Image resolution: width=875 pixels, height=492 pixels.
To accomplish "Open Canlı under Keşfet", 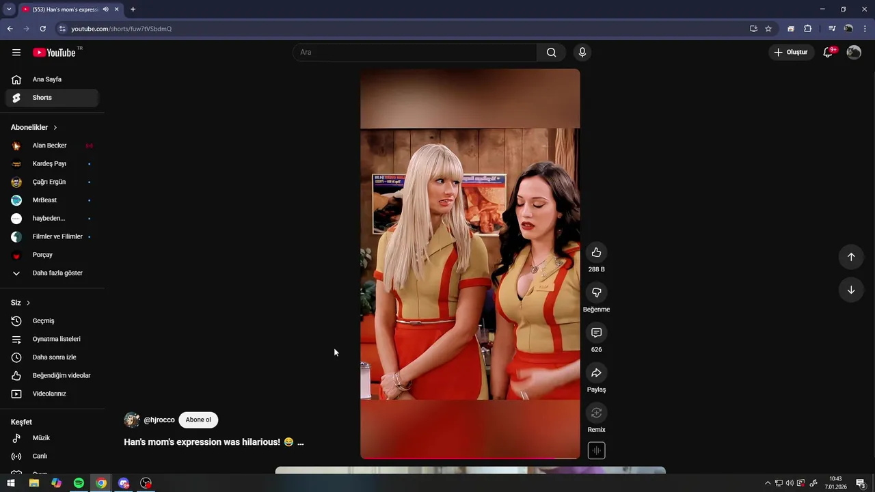I will coord(52,456).
